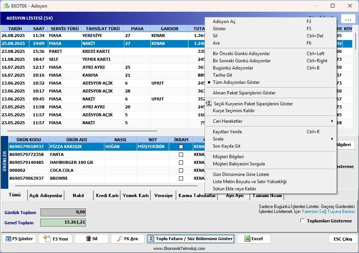Click the F5 Göster button at bottom
This screenshot has width=359, height=253.
click(20, 239)
